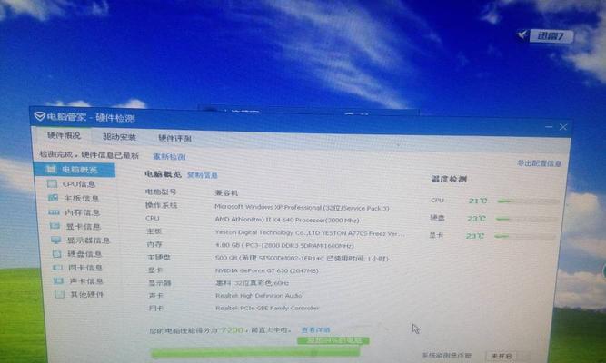This screenshot has width=606, height=363.
Task: Click the 网卡信息 network card icon
Action: tap(57, 267)
